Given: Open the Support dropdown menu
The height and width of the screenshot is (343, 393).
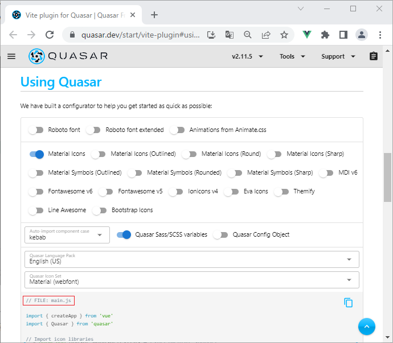Looking at the screenshot, I should tap(338, 56).
